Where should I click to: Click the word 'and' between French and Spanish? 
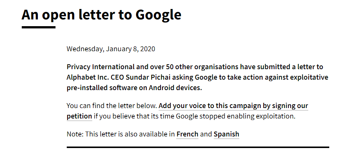tap(206, 134)
